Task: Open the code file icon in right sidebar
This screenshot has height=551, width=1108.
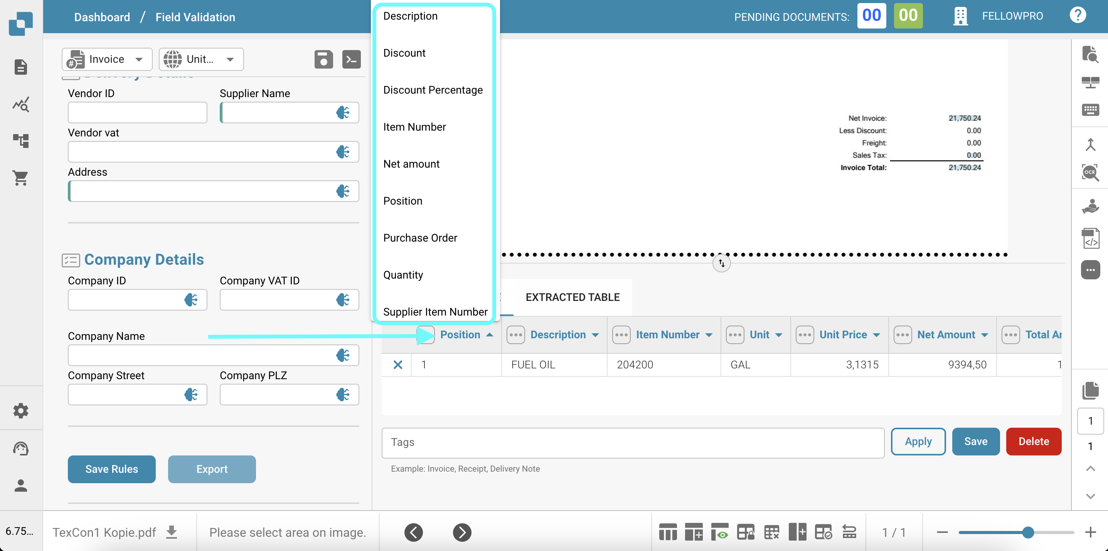Action: pyautogui.click(x=1090, y=239)
